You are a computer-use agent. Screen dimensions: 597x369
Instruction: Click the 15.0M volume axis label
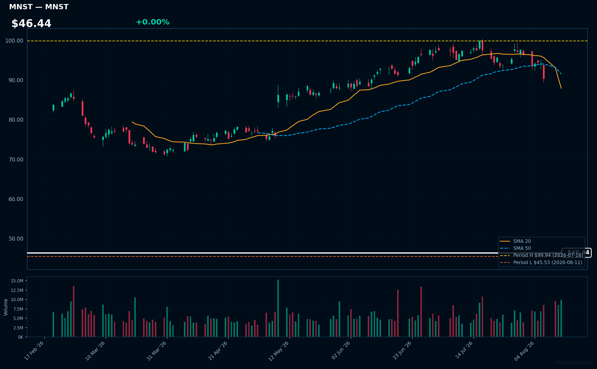[x=17, y=281]
